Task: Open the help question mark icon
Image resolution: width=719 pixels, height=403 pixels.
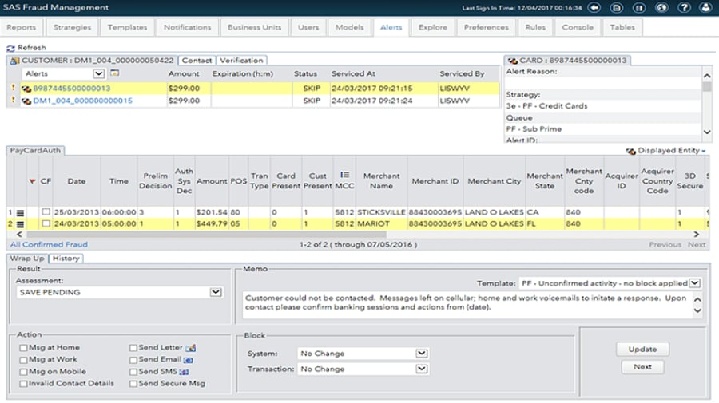Action: 684,8
